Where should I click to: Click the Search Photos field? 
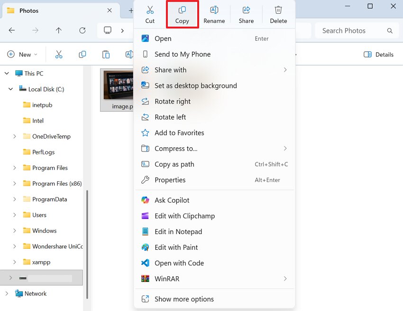357,31
